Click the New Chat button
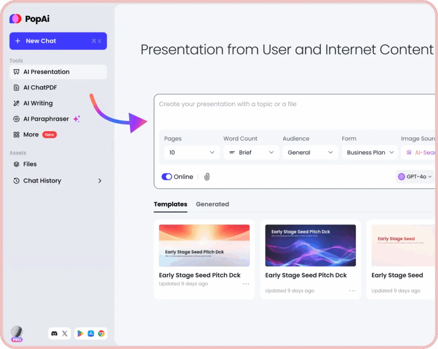Viewport: 438px width, 349px height. [x=58, y=41]
